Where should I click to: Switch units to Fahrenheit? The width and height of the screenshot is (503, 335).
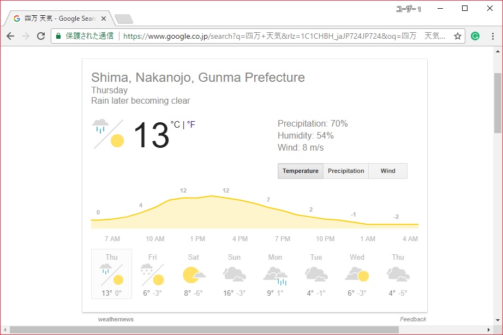tap(191, 125)
